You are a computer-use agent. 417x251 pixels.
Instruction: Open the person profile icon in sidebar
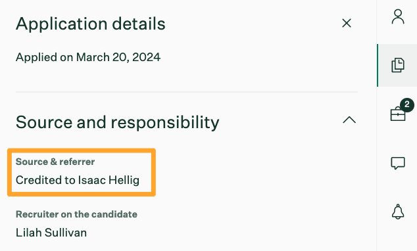pos(398,16)
